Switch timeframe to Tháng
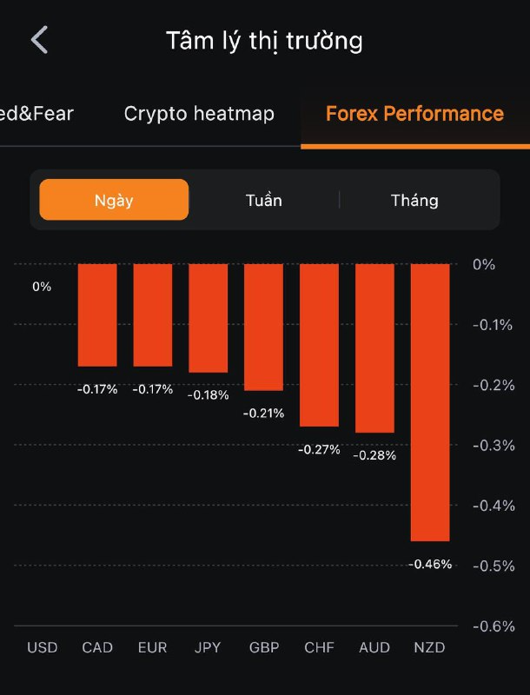 [x=414, y=200]
